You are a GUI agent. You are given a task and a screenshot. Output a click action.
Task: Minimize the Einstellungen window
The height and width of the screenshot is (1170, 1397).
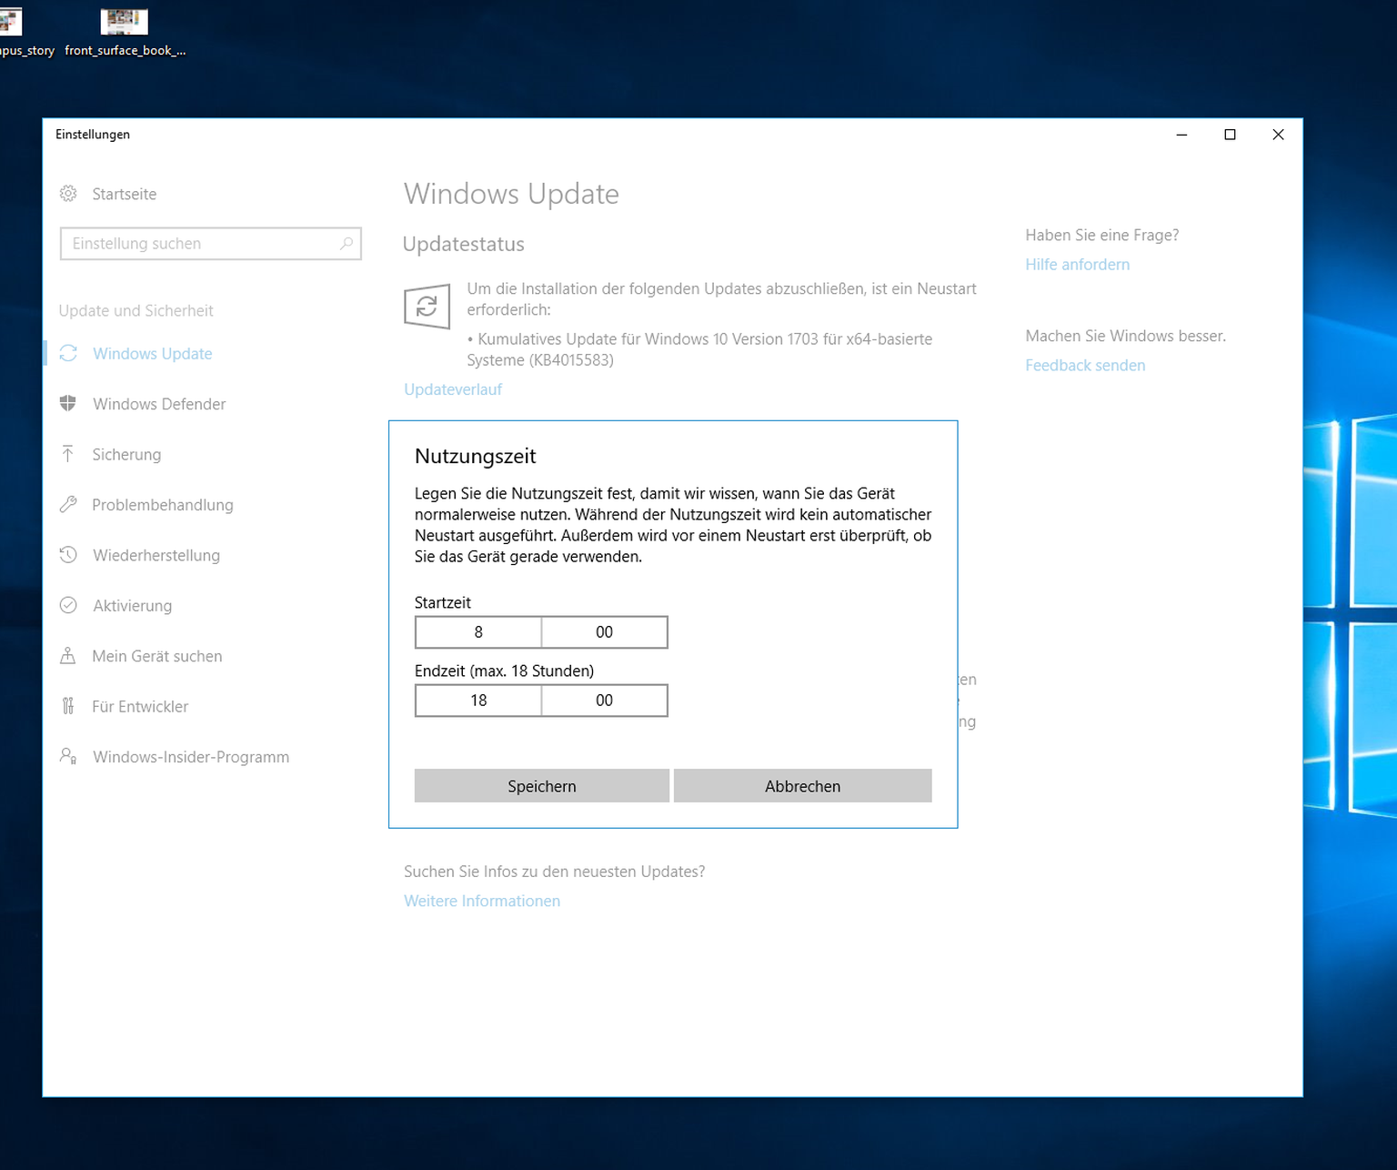tap(1181, 135)
